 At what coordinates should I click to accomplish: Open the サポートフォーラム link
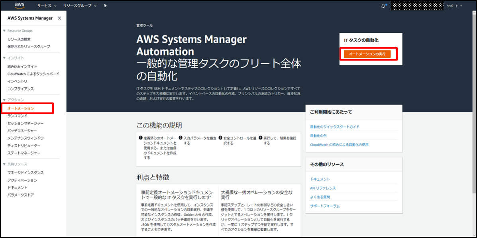point(325,206)
